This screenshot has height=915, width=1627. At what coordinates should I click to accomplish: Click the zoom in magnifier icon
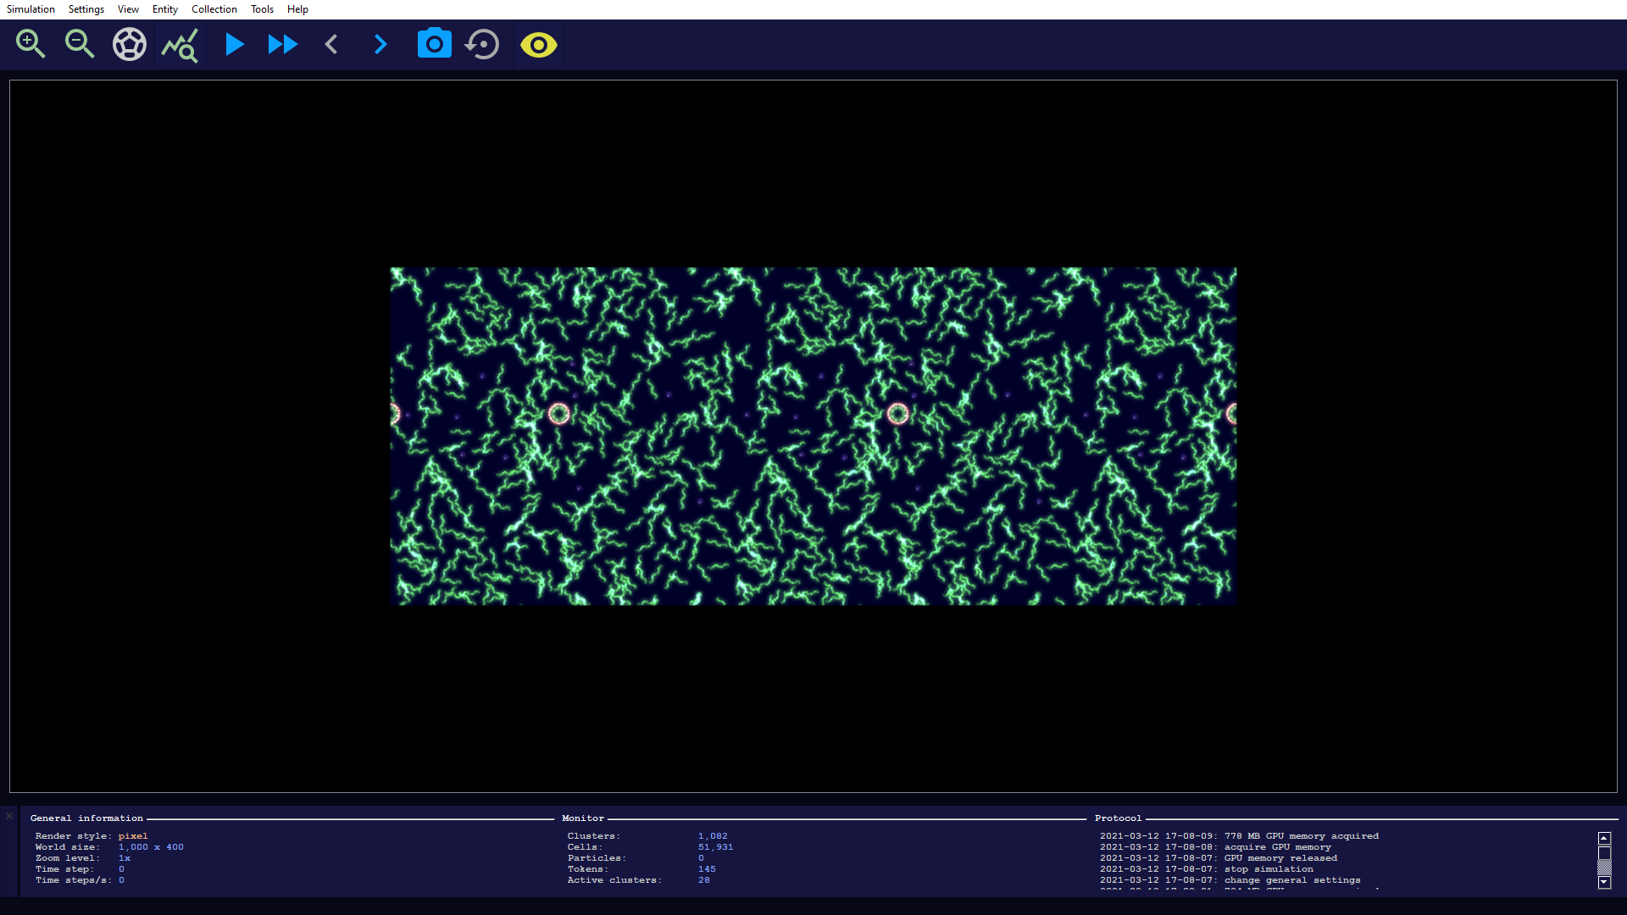click(x=31, y=44)
